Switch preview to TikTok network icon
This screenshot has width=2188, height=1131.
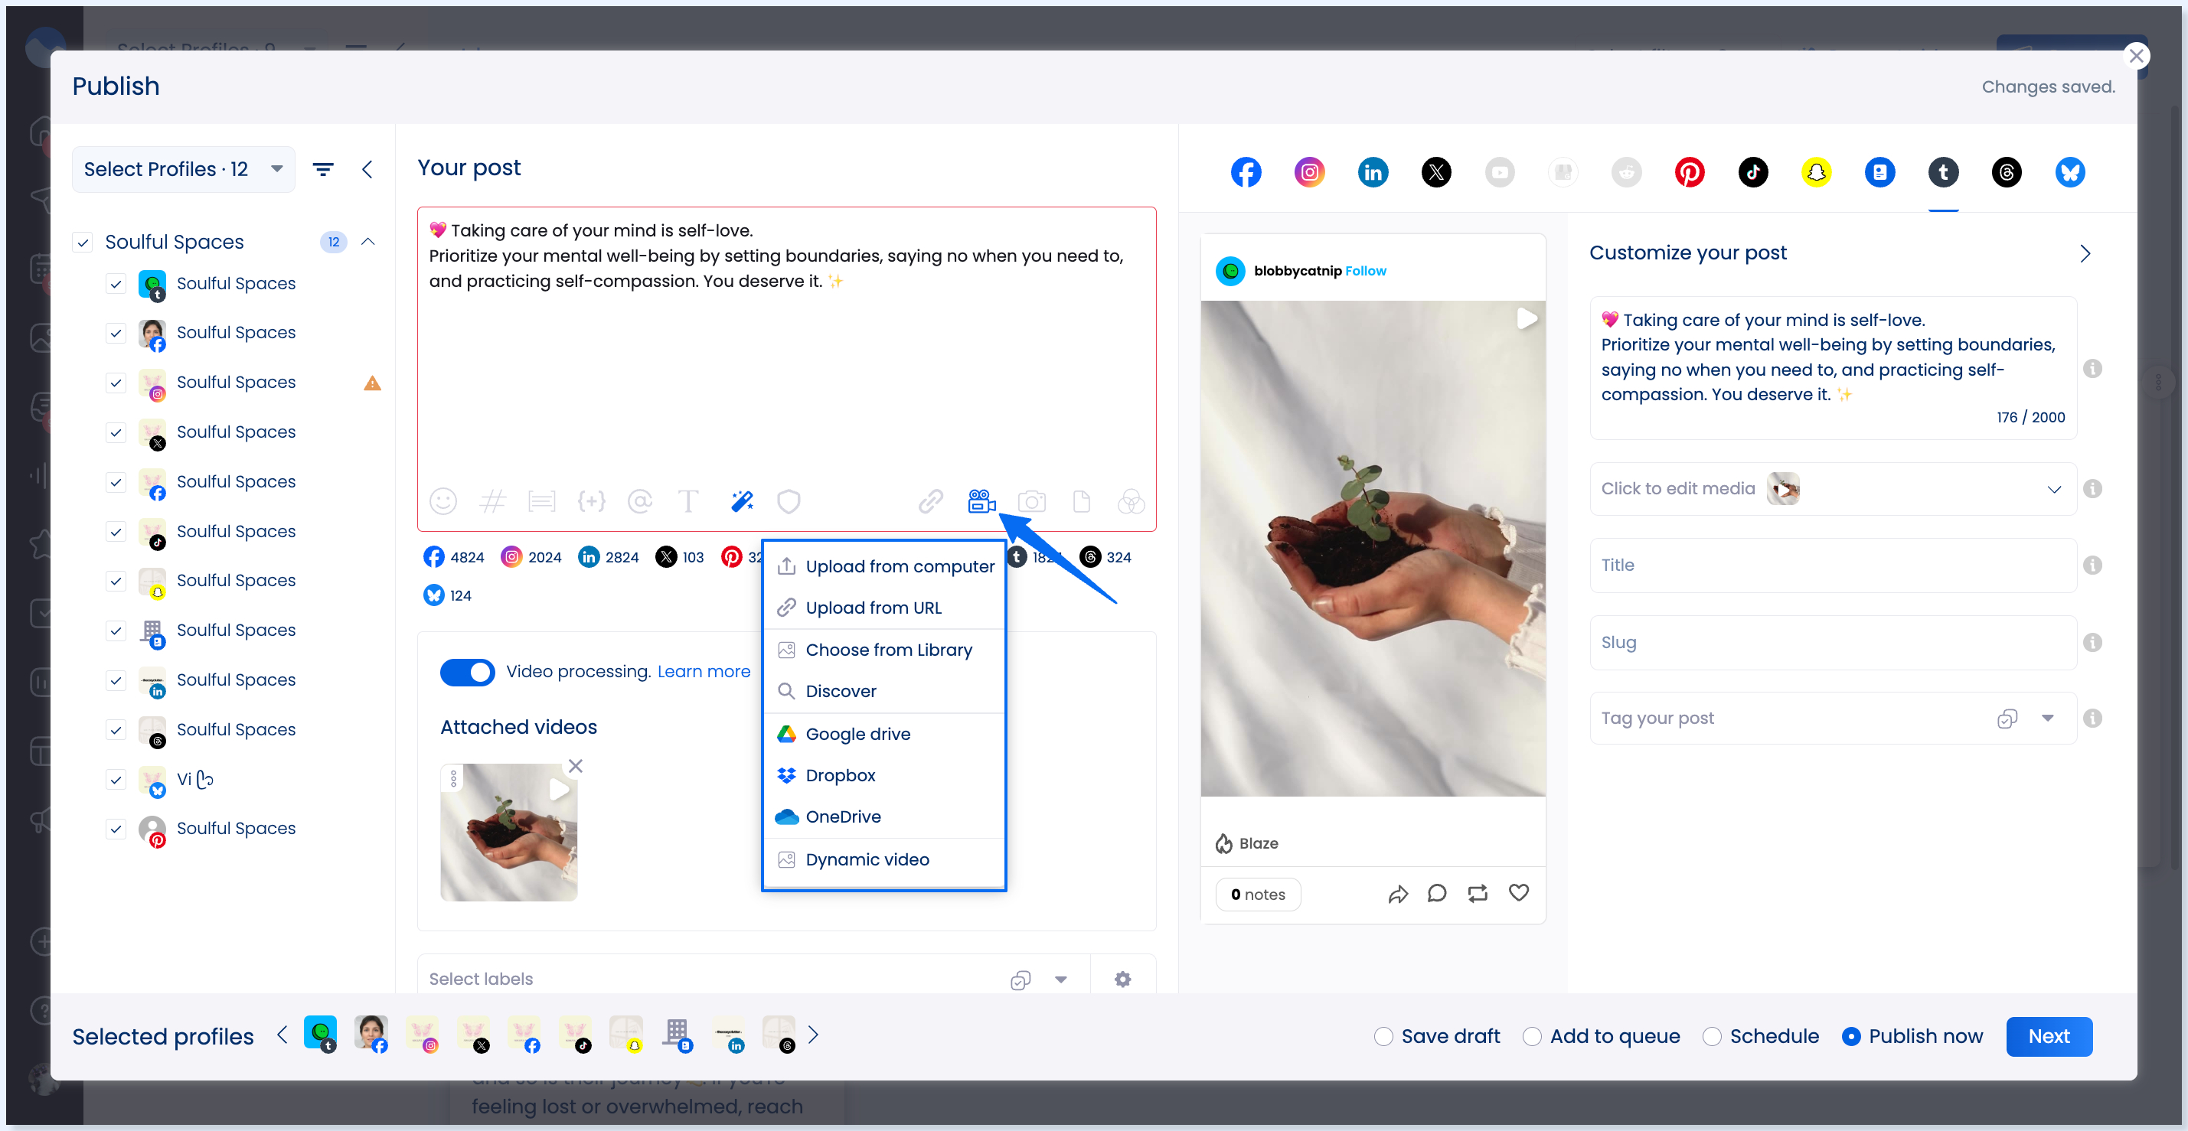pyautogui.click(x=1753, y=172)
